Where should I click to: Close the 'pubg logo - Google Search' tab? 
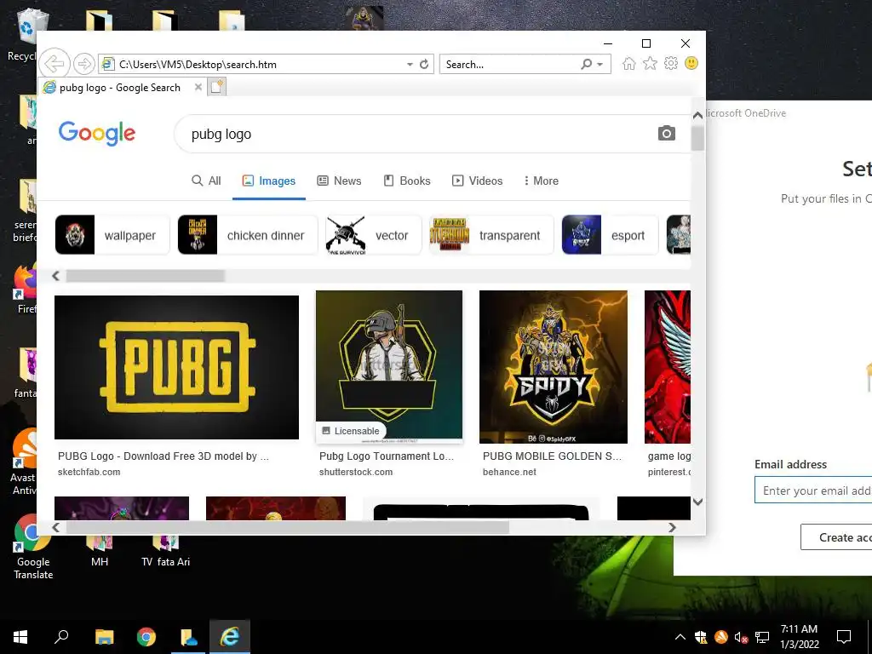pyautogui.click(x=198, y=87)
